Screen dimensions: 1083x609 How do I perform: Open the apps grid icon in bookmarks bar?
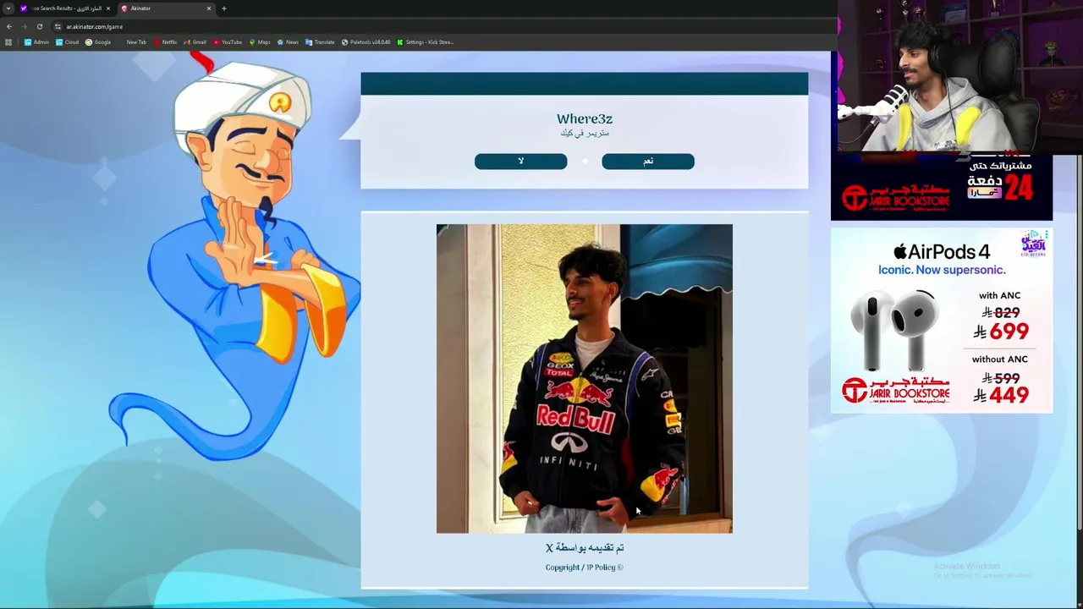coord(8,42)
